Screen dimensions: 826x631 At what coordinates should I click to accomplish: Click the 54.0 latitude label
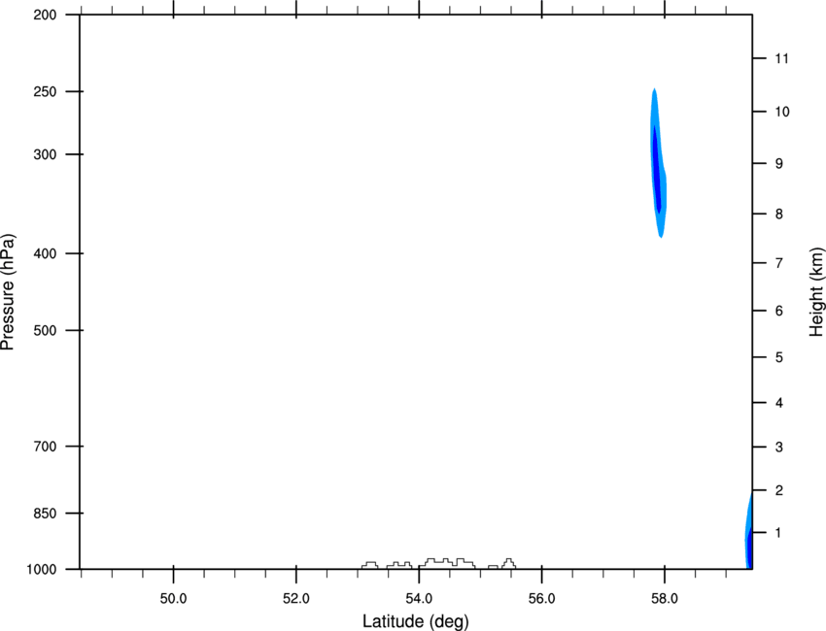(419, 599)
